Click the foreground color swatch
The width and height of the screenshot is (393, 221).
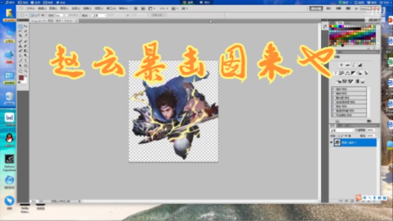pos(21,78)
